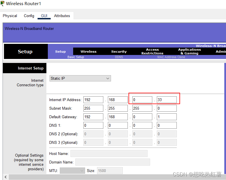Click DNS 1 third octet field
Image resolution: width=226 pixels, height=180 pixels.
142,125
